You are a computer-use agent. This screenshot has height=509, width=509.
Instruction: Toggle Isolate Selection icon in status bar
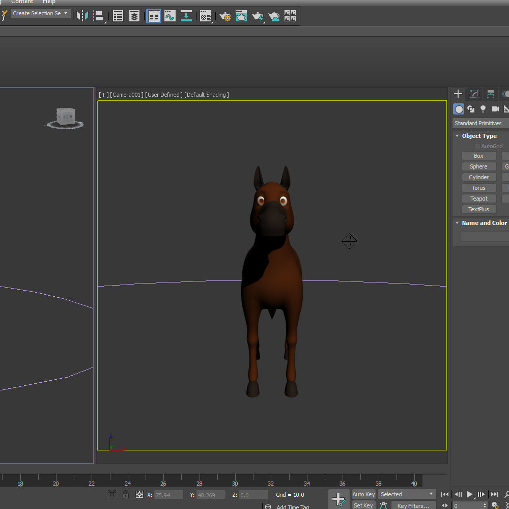coord(111,494)
